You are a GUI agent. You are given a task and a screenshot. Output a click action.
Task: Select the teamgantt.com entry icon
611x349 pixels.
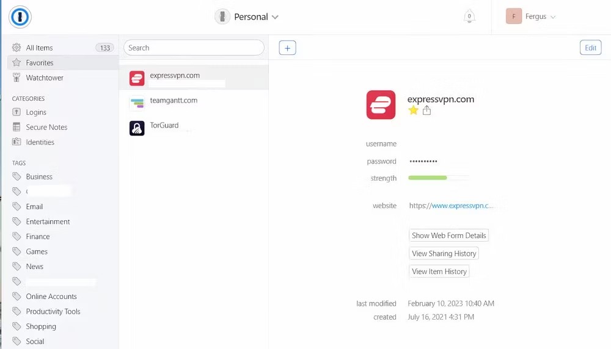[x=137, y=103]
